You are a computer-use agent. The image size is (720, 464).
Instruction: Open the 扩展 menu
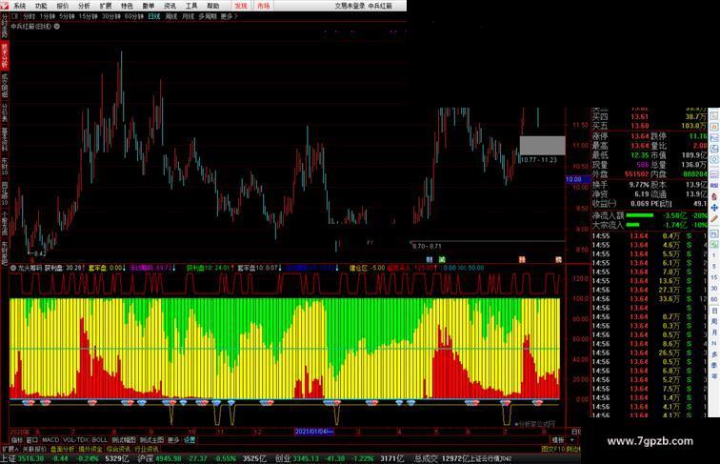pos(106,6)
